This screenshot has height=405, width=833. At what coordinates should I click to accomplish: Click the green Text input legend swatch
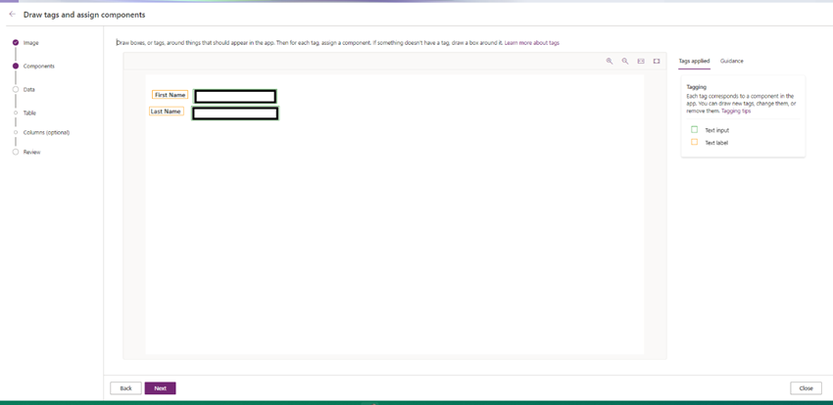(x=695, y=129)
